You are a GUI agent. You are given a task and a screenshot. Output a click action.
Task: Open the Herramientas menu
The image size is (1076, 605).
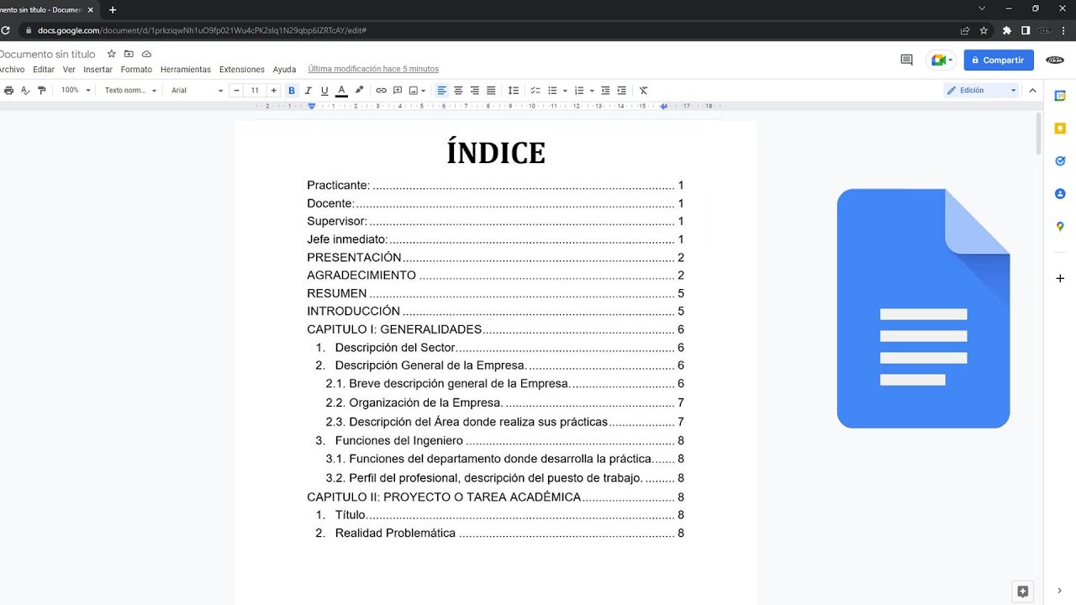[185, 69]
